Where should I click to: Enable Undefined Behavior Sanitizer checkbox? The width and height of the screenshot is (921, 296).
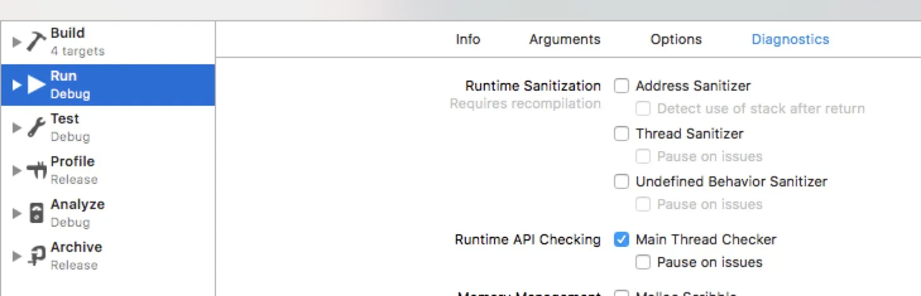pyautogui.click(x=622, y=181)
